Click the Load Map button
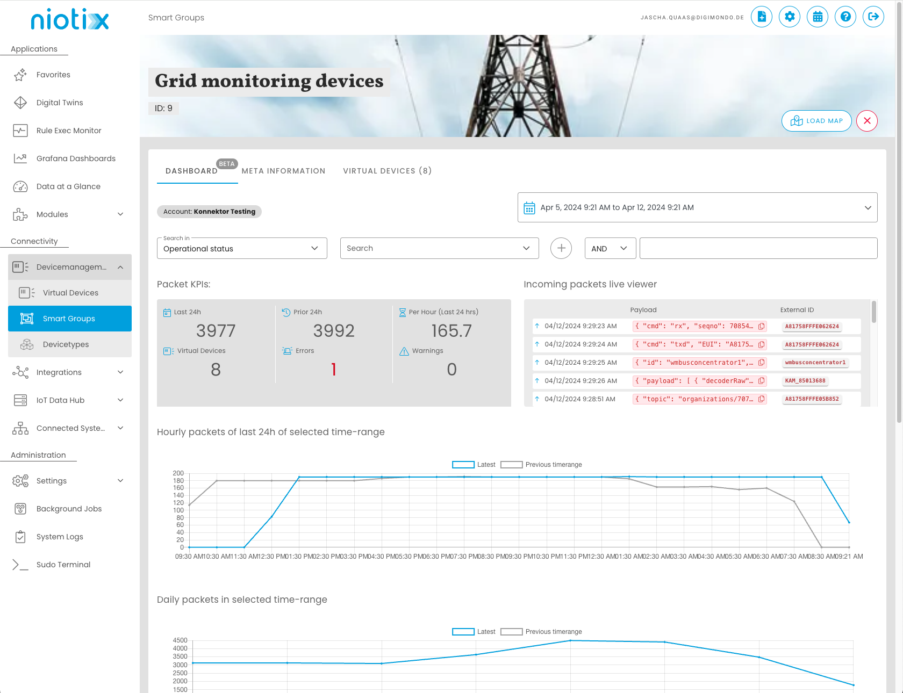 (816, 121)
